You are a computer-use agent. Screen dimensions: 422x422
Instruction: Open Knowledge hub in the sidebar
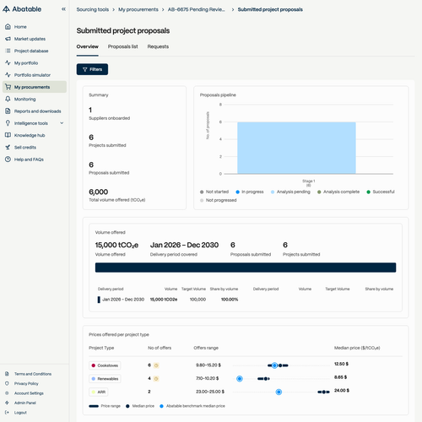(30, 135)
